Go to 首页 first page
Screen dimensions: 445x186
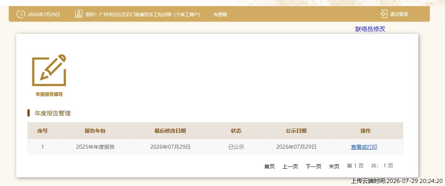(269, 166)
